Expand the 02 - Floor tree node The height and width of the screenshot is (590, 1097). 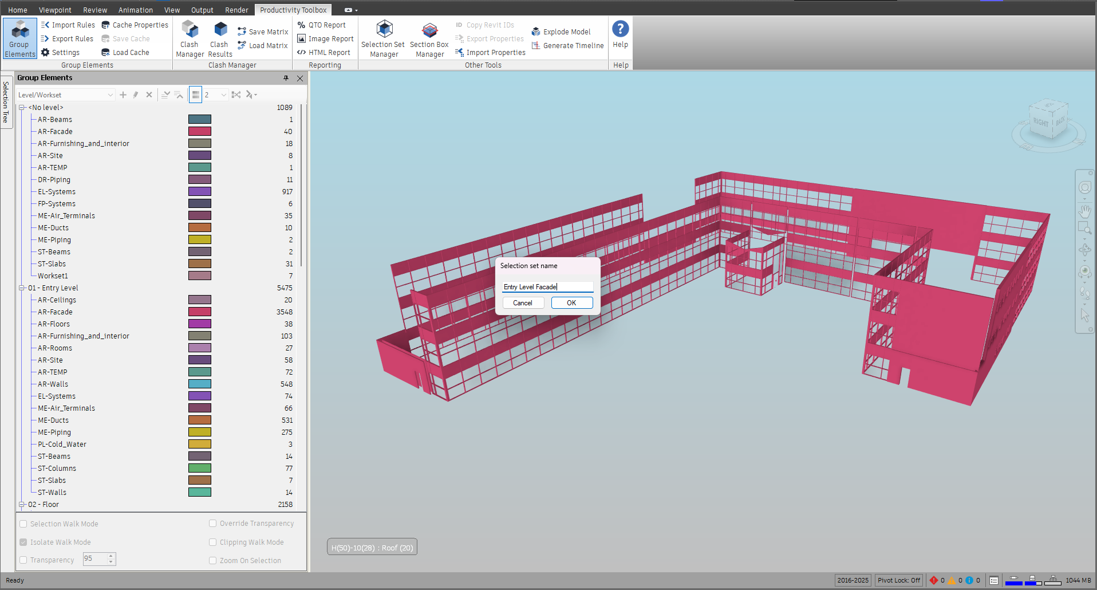click(x=22, y=505)
